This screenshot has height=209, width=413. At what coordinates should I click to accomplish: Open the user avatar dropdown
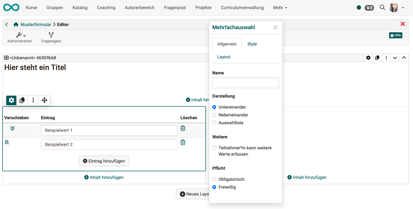coord(396,8)
